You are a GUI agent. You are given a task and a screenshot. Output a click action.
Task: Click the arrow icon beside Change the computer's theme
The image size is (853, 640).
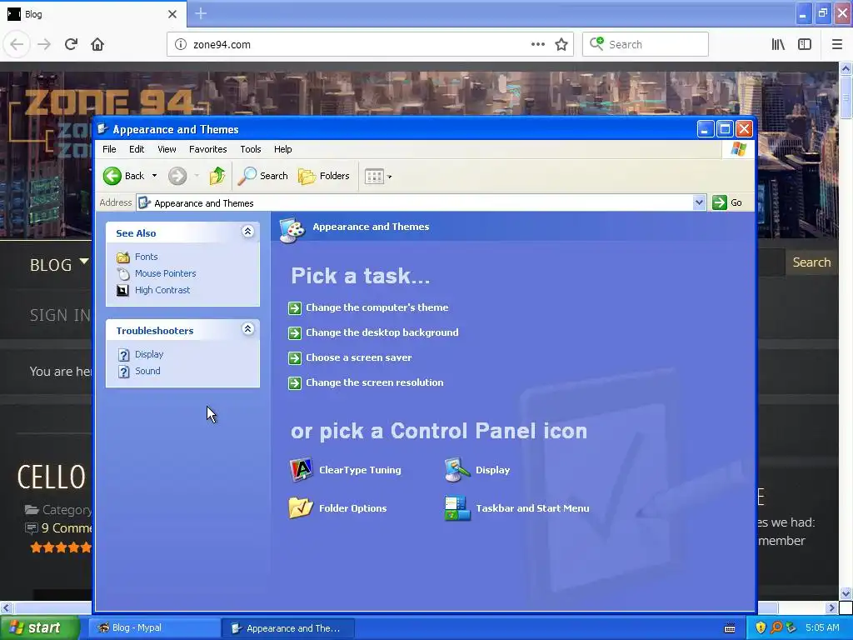(x=295, y=308)
